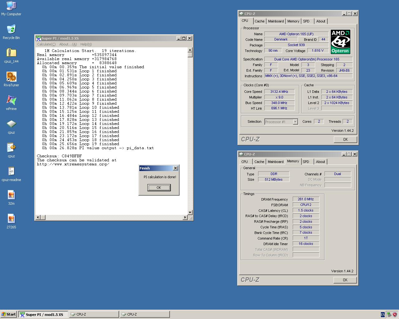Click the Command Rate 1T field
The width and height of the screenshot is (399, 319).
click(306, 238)
